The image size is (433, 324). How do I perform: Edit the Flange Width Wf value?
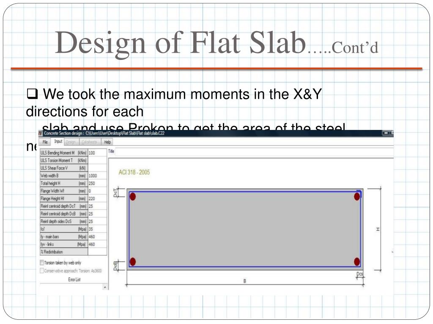(97, 191)
